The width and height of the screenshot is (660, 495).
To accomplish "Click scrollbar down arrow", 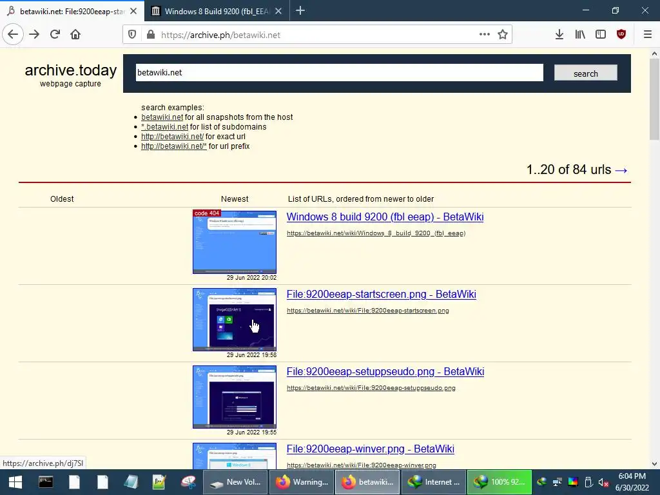I will [654, 464].
